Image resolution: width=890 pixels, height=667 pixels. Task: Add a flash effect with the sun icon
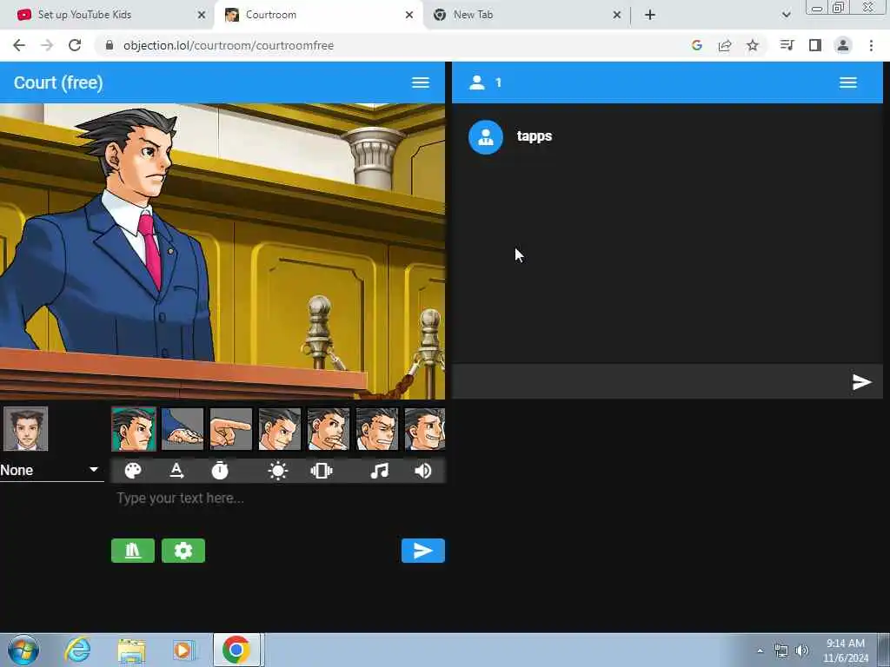[x=277, y=471]
